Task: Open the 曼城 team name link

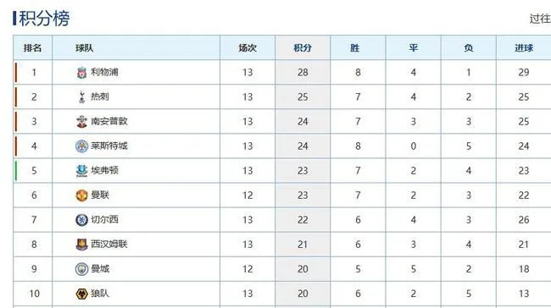Action: tap(100, 269)
